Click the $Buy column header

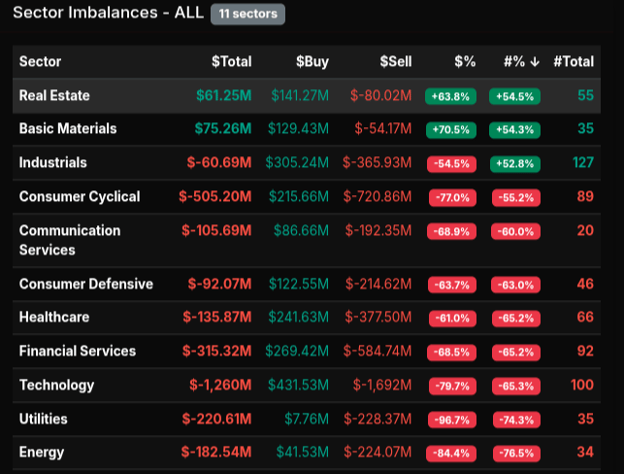tap(312, 61)
